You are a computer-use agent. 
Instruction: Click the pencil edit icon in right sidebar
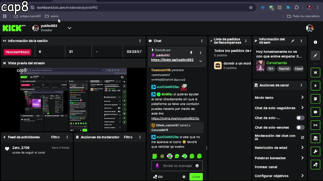pos(315,55)
